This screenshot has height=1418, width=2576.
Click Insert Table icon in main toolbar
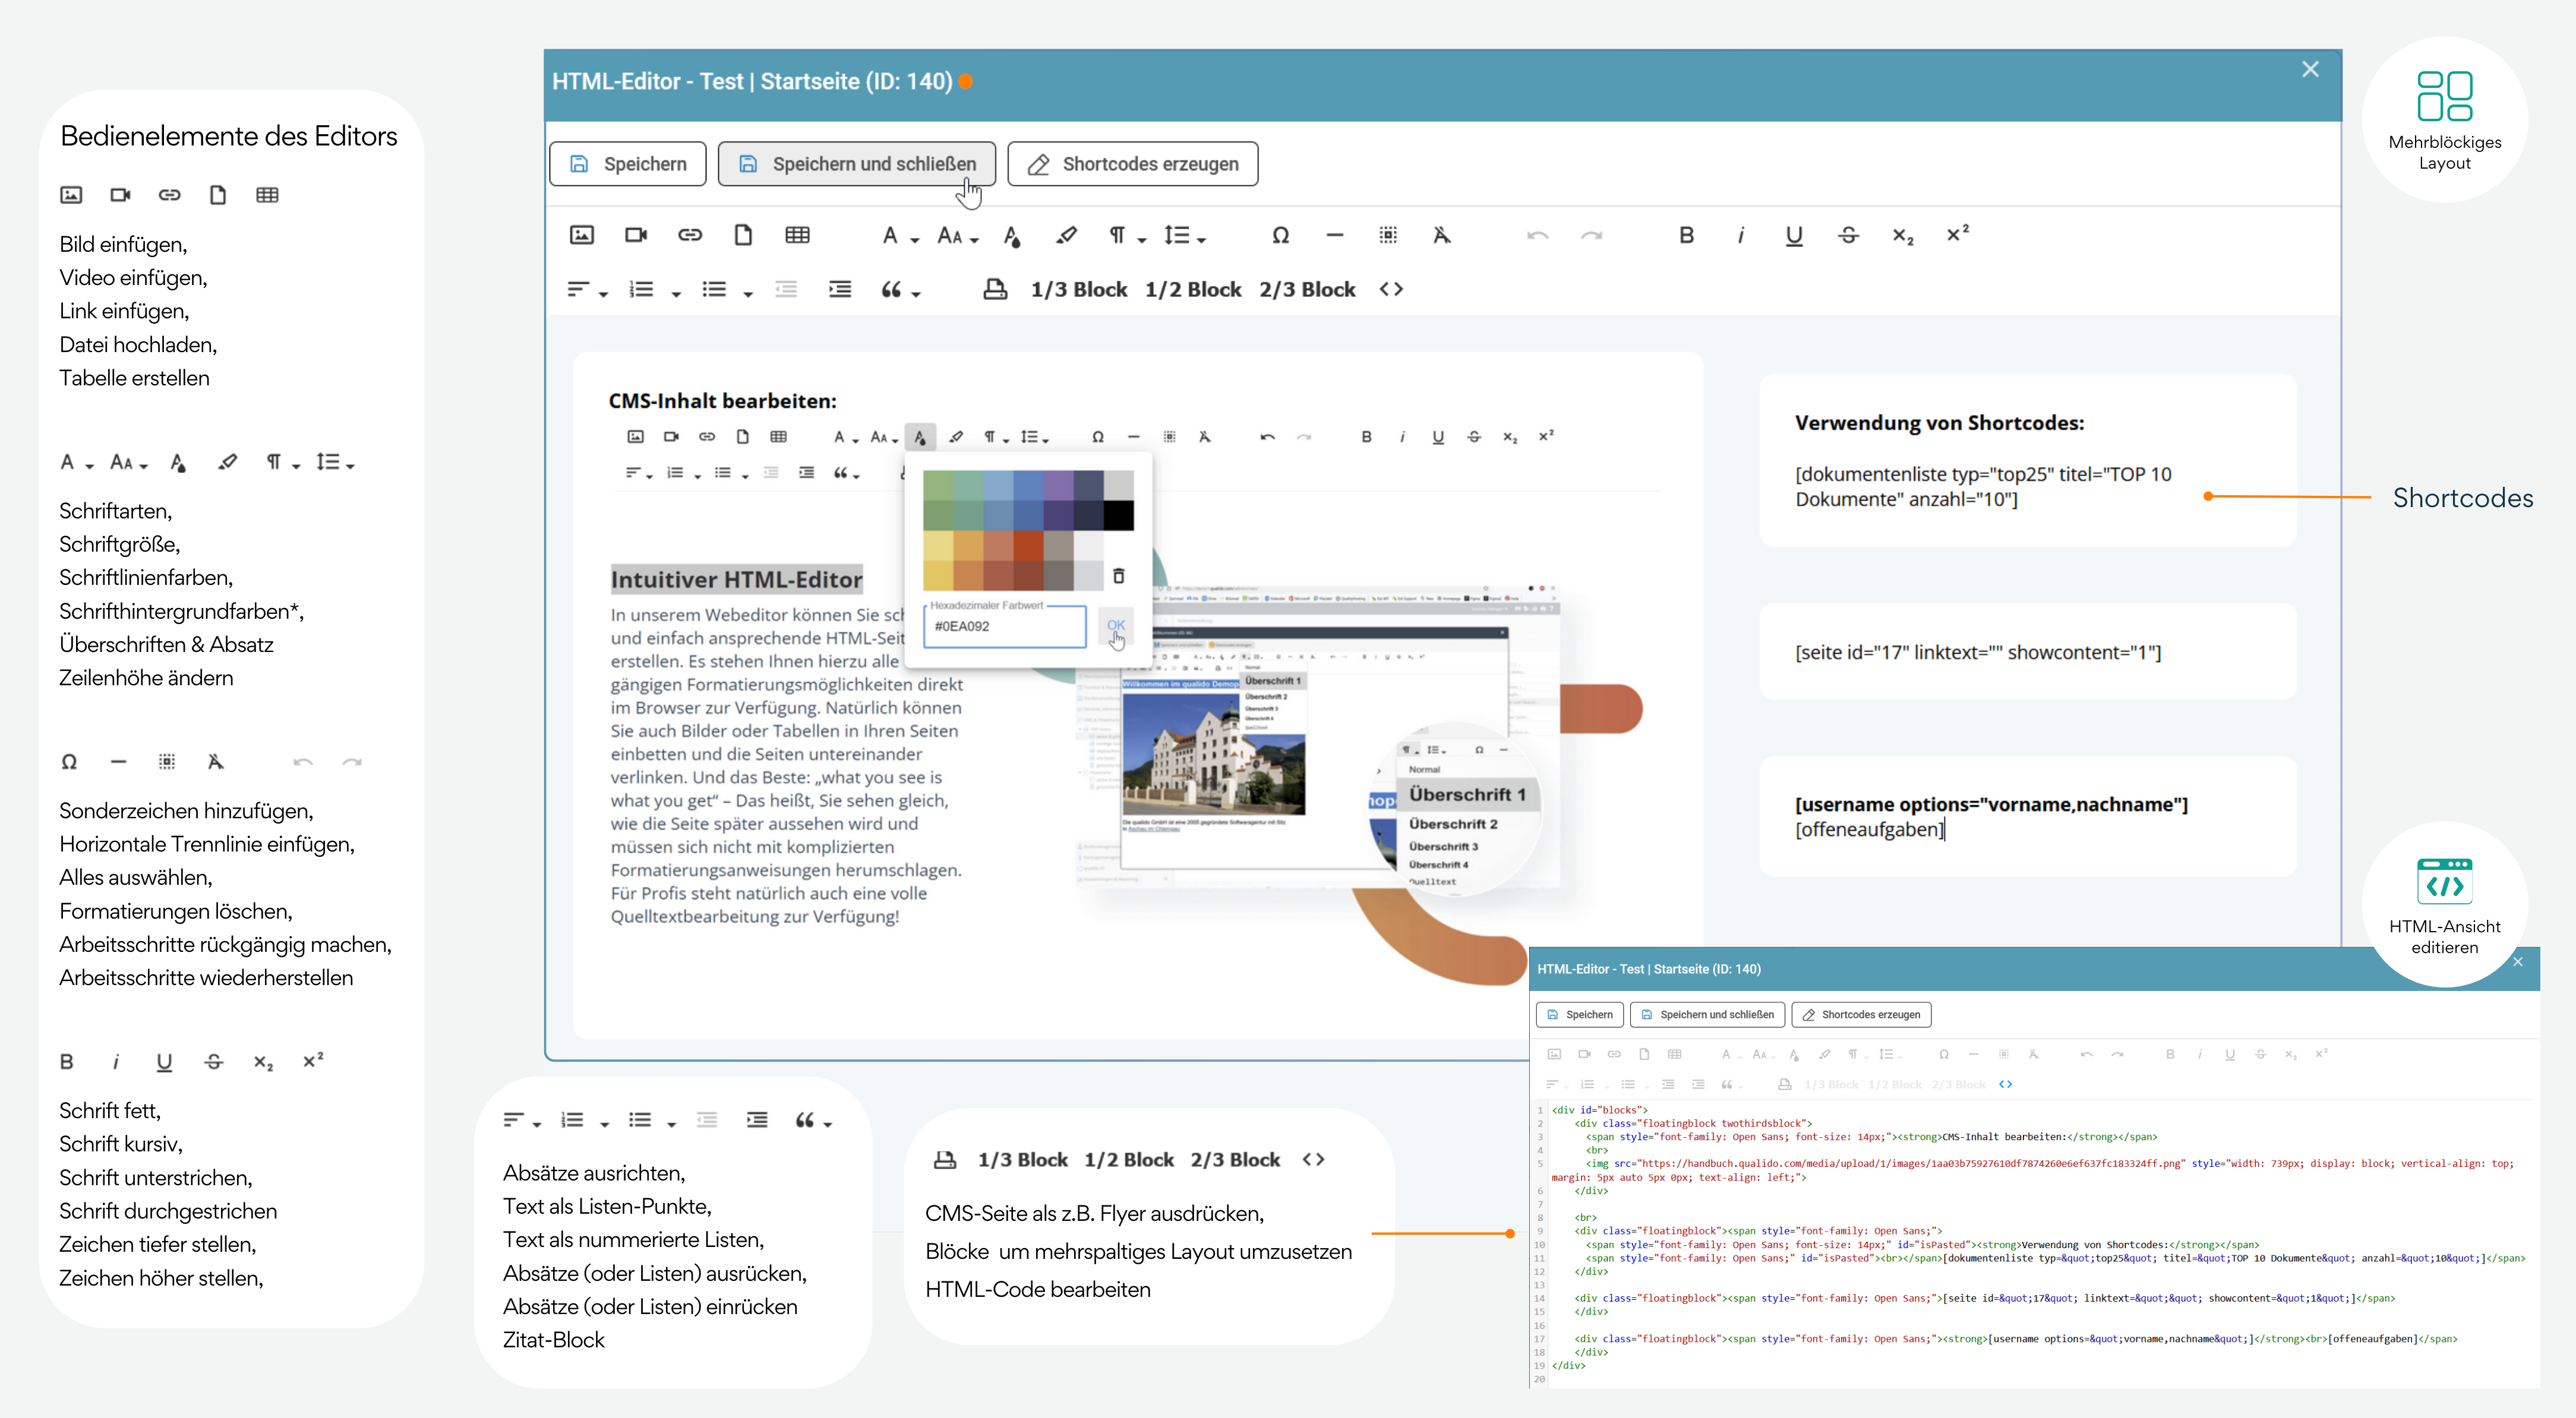(x=797, y=235)
